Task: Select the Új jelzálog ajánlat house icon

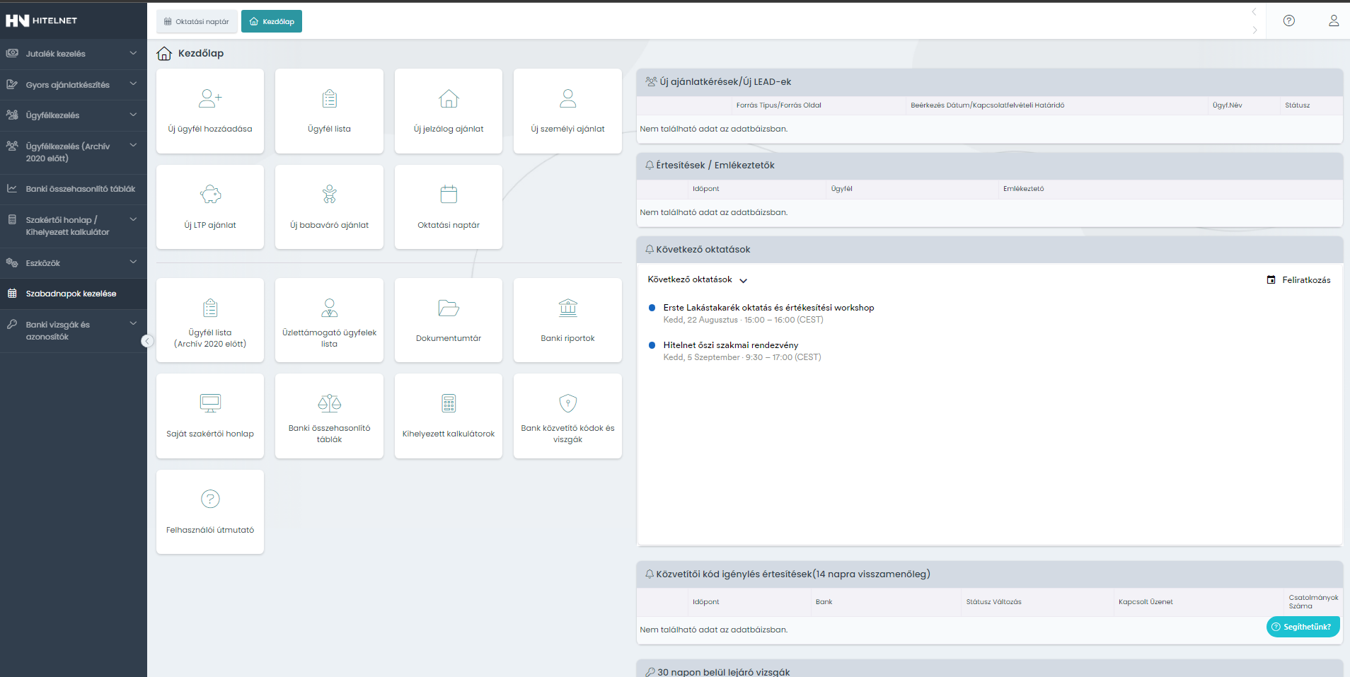Action: [449, 98]
